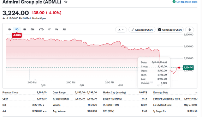The image size is (202, 117).
Task: Select the 1M chart range
Action: pos(25,29)
